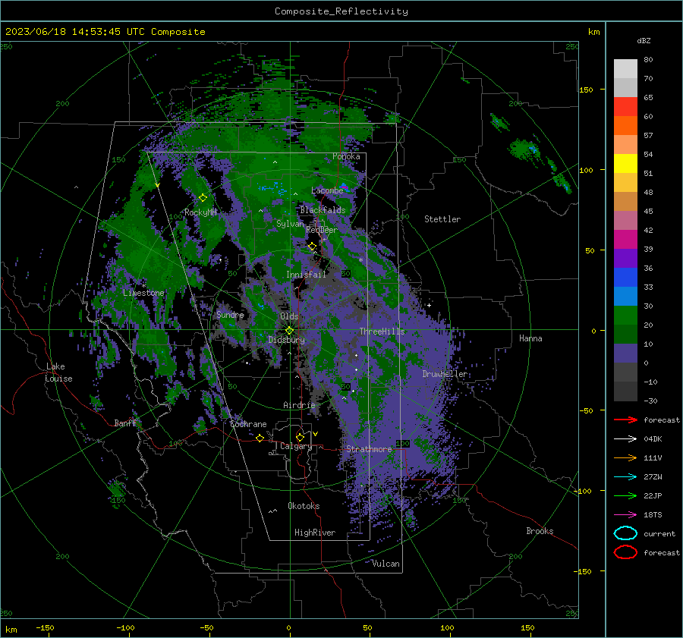
Task: Click the red forecast arrow in legend
Action: [x=625, y=420]
